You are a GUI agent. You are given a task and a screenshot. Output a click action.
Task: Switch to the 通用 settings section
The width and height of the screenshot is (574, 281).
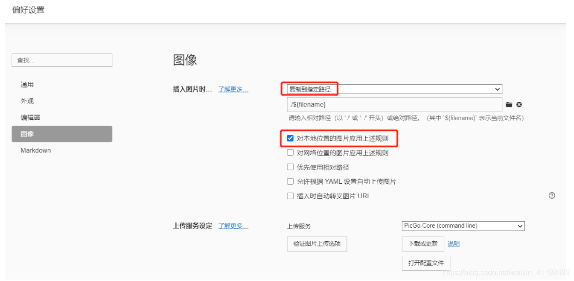click(x=27, y=84)
